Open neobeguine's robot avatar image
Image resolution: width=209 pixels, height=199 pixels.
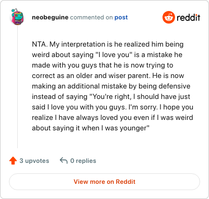pos(17,17)
